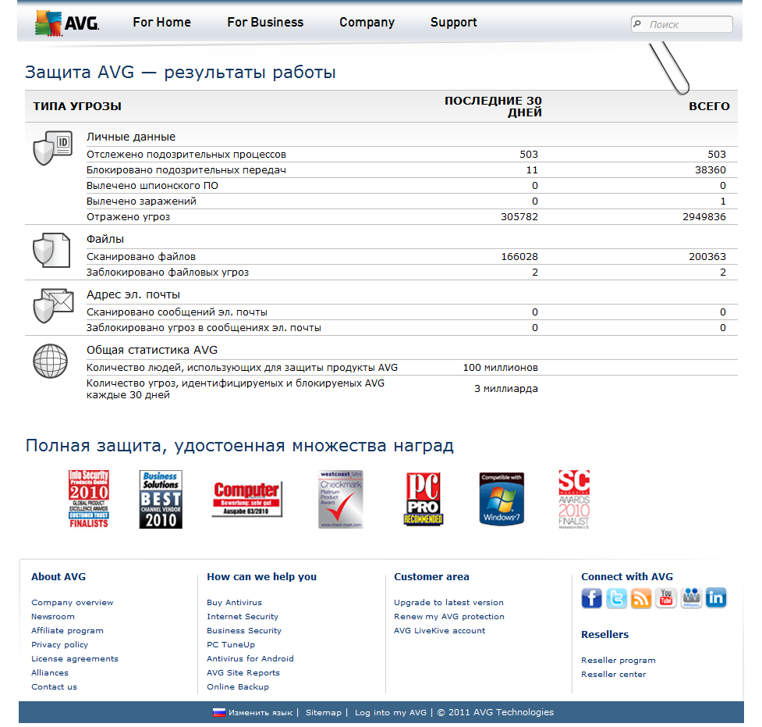The height and width of the screenshot is (727, 762).
Task: Click the globe icon for AVG statistics
Action: (x=50, y=361)
